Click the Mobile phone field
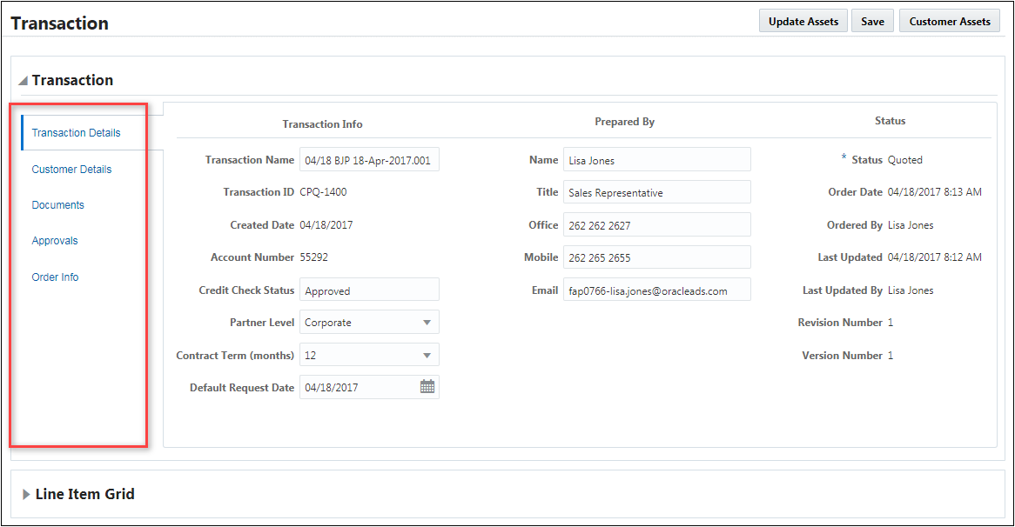This screenshot has width=1015, height=527. (657, 257)
